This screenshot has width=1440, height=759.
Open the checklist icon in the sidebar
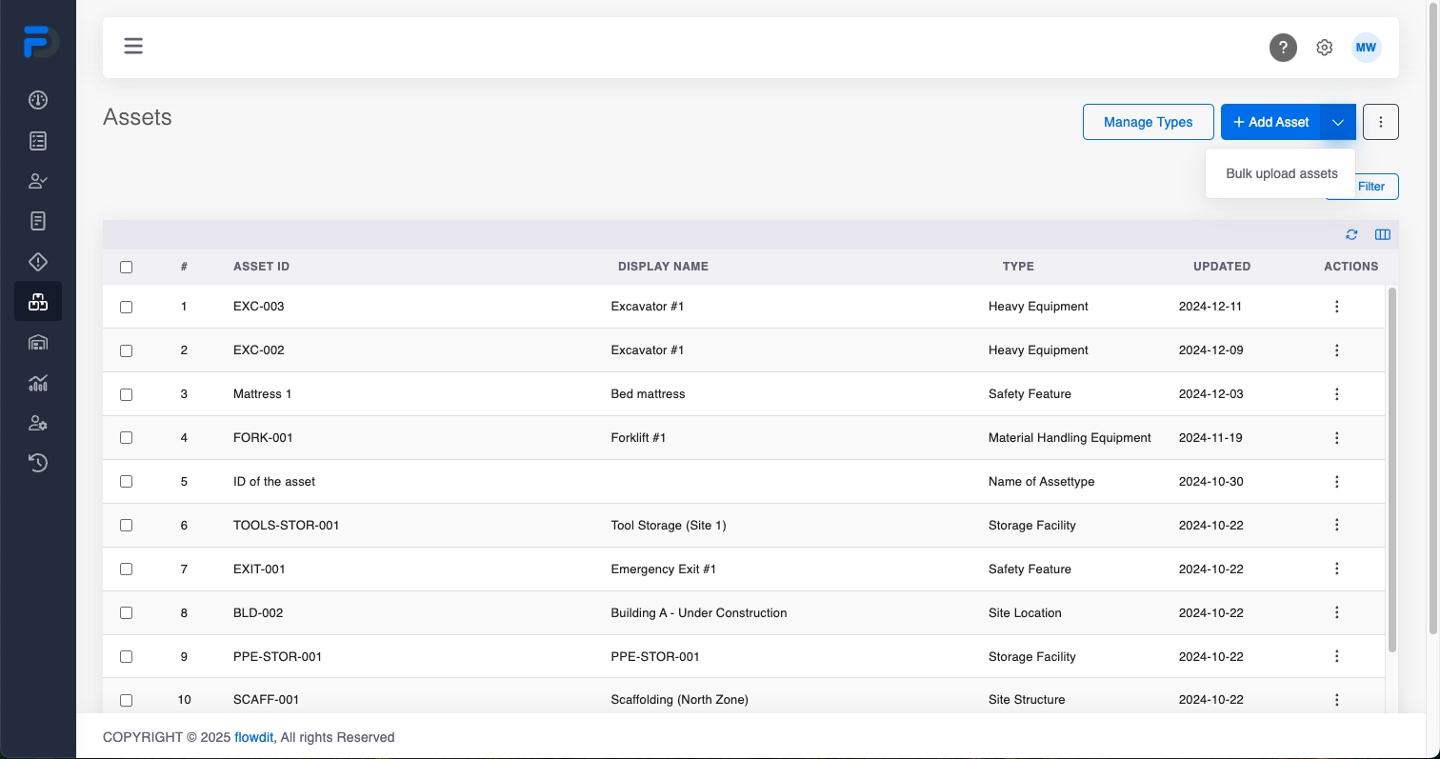point(38,141)
